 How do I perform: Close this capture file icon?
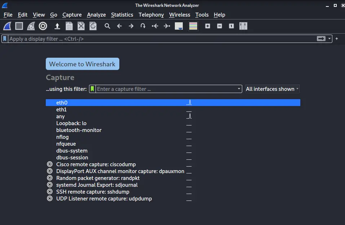coord(81,26)
